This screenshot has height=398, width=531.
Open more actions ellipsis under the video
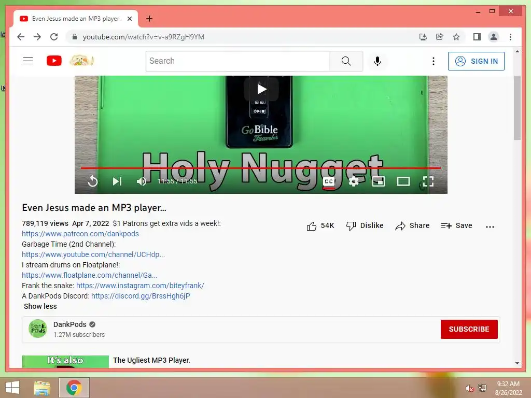pyautogui.click(x=490, y=226)
